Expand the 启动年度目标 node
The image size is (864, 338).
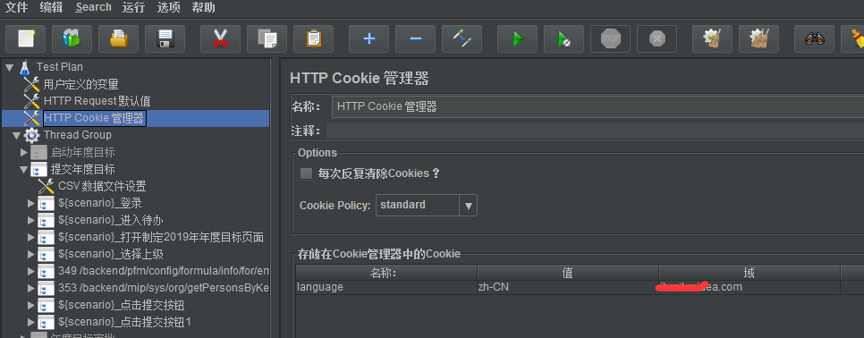coord(23,152)
